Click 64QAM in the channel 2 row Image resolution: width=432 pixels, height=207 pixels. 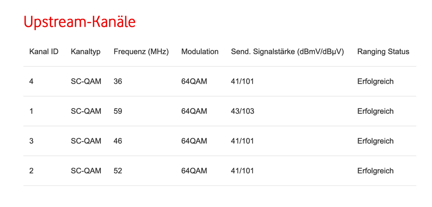click(194, 171)
